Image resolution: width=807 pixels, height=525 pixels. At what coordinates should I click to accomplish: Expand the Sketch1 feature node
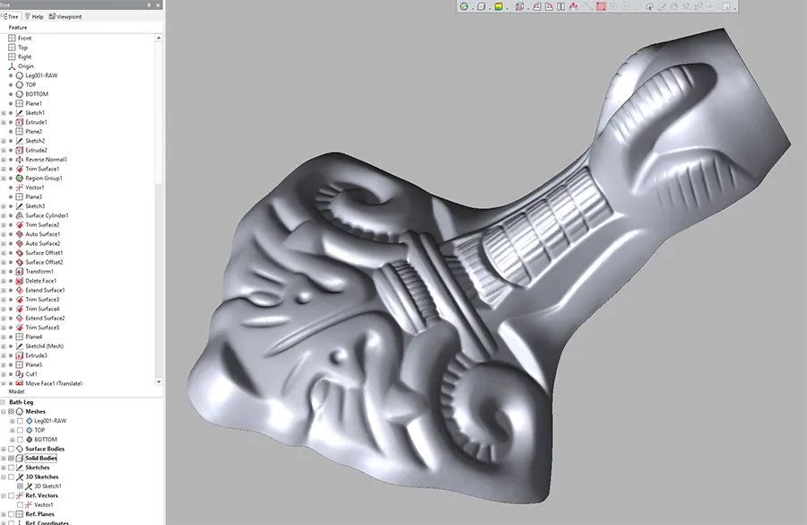point(4,113)
